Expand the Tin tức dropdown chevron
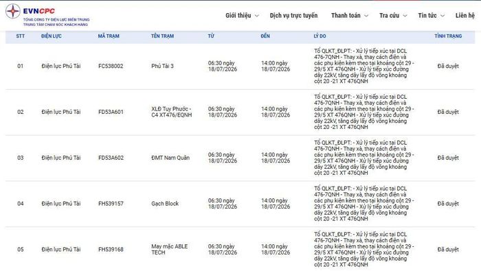The image size is (481, 271). pos(443,16)
